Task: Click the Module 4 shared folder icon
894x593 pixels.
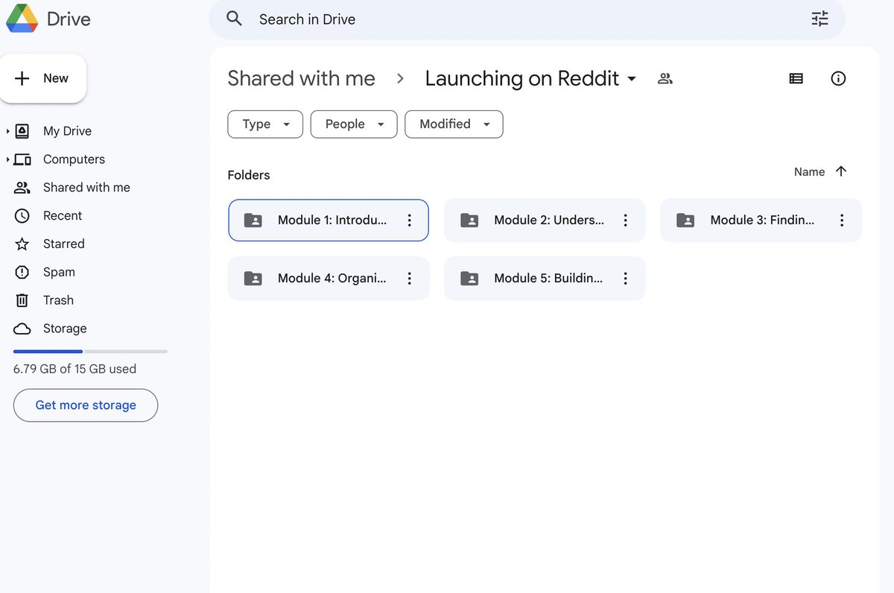Action: click(253, 278)
